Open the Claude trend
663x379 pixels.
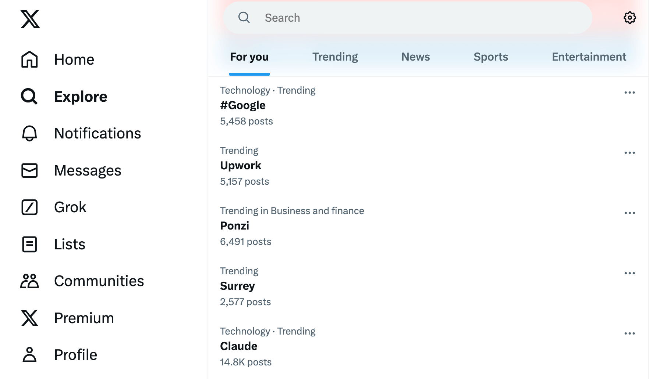click(x=239, y=346)
